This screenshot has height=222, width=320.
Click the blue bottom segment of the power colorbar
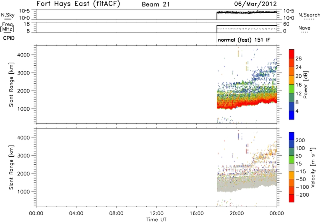pyautogui.click(x=292, y=115)
